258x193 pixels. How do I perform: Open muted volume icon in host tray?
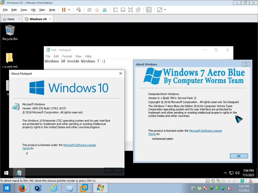coord(230,188)
